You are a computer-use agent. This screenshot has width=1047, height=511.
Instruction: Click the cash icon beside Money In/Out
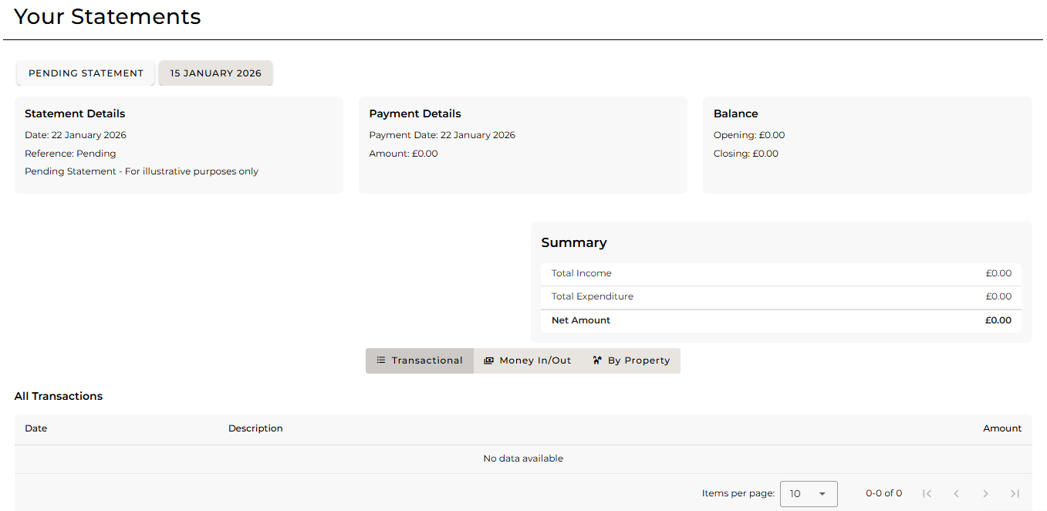[488, 360]
